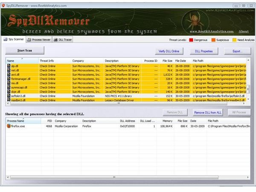
Task: Click the zip.dll file icon
Action: click(x=9, y=66)
